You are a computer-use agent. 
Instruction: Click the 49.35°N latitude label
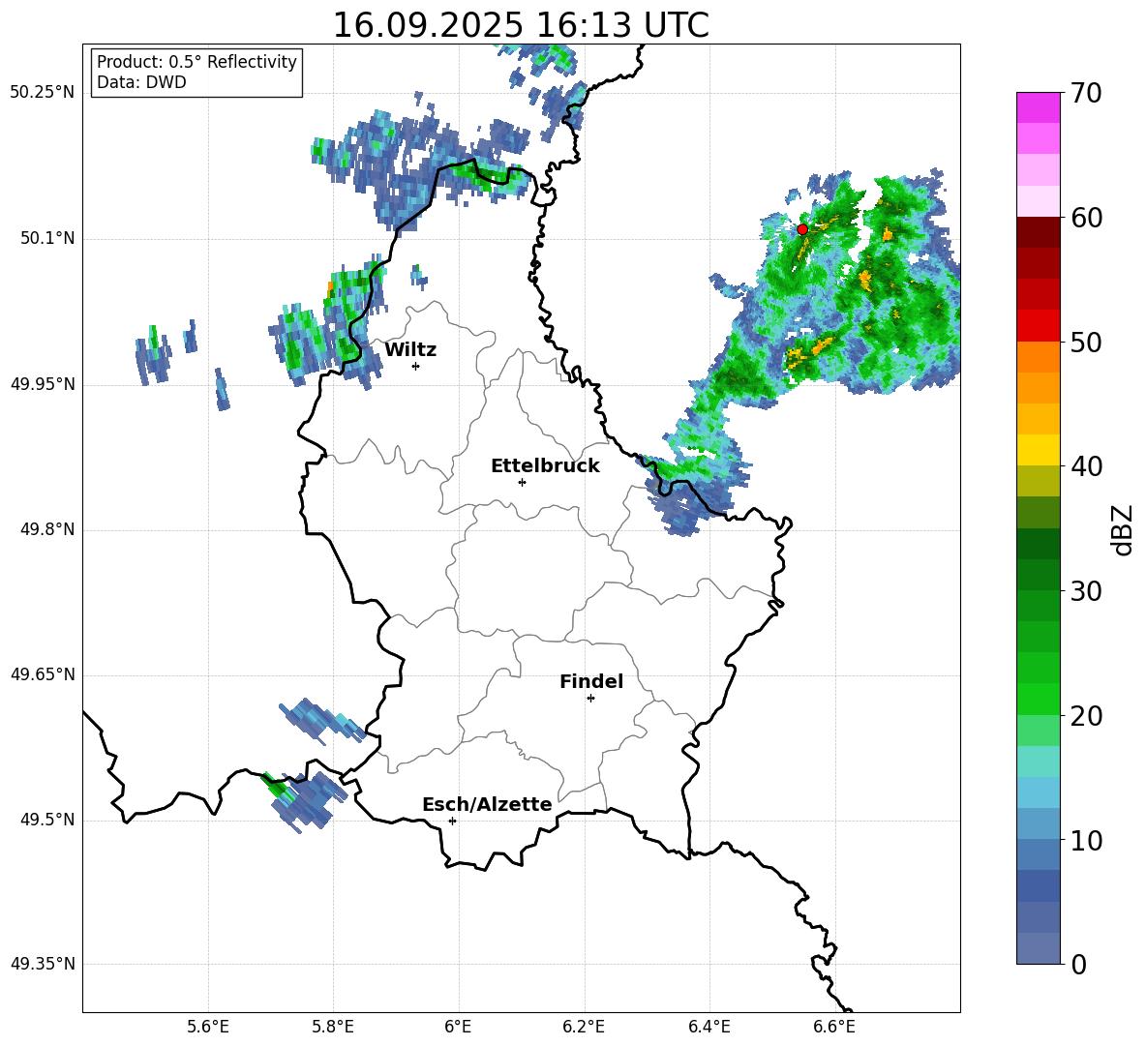click(x=43, y=964)
